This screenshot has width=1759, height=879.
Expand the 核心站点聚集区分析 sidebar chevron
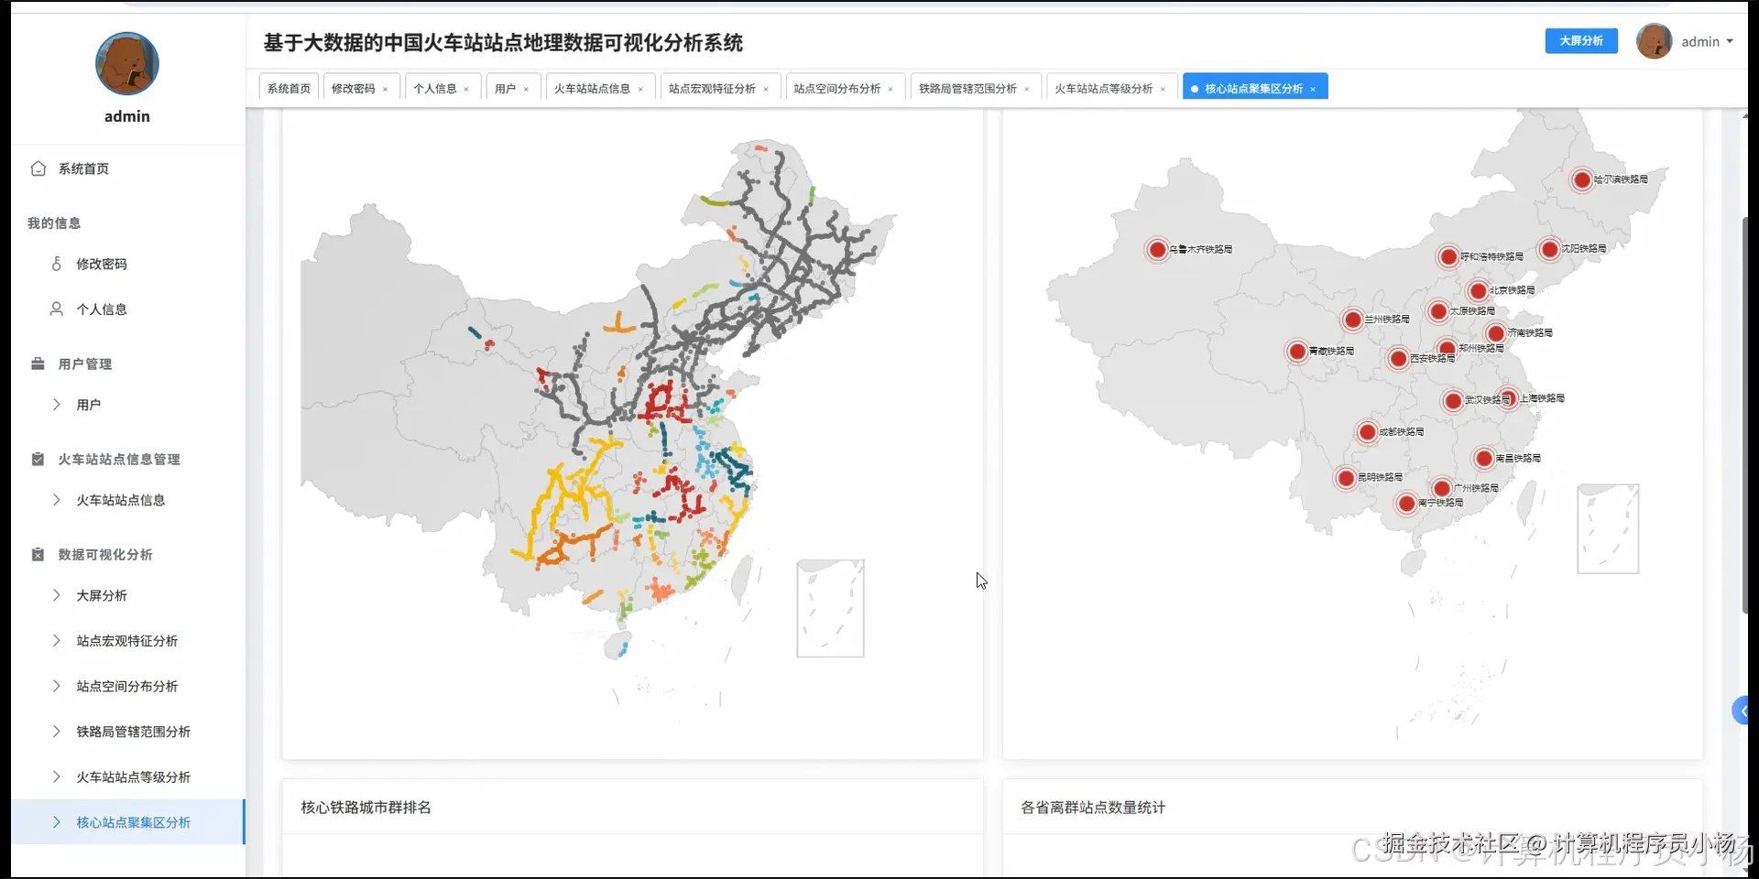point(57,822)
